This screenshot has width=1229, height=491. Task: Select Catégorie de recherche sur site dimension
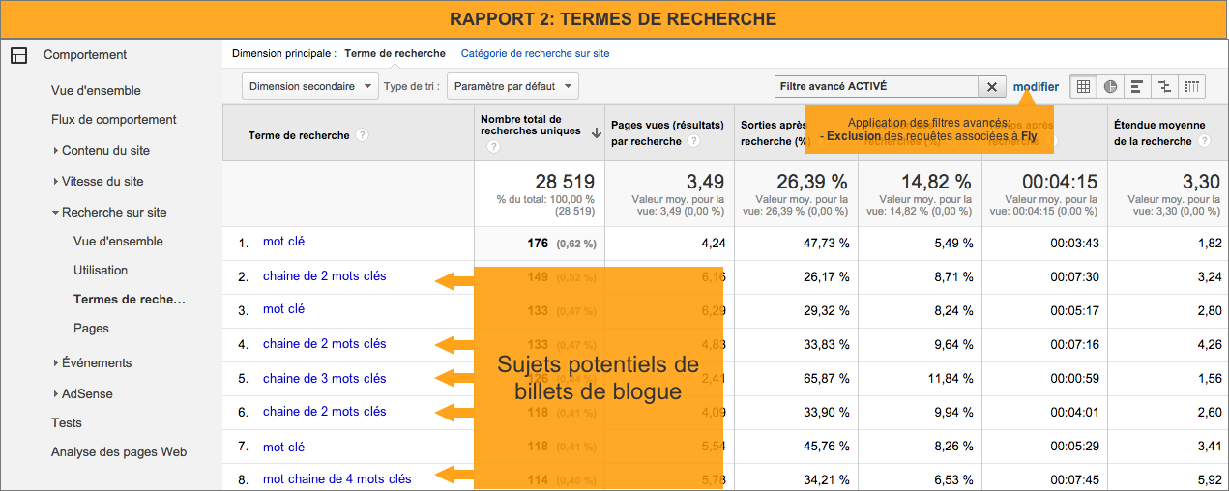pos(535,54)
